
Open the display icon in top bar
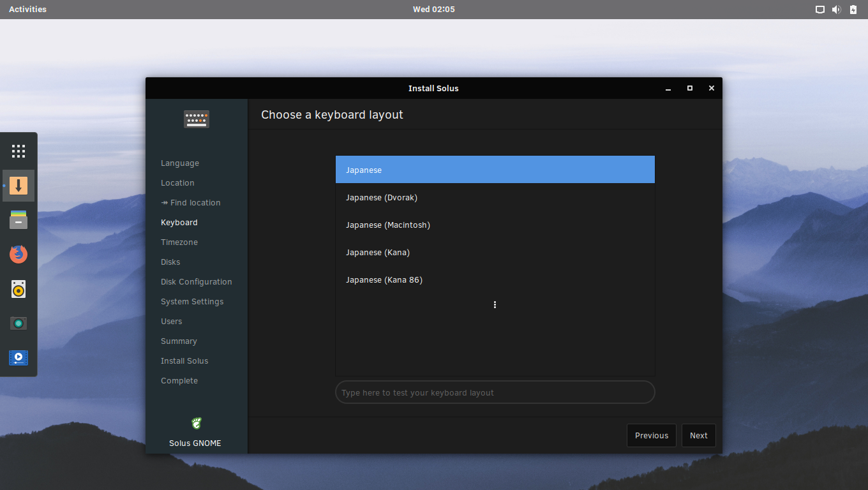coord(820,10)
